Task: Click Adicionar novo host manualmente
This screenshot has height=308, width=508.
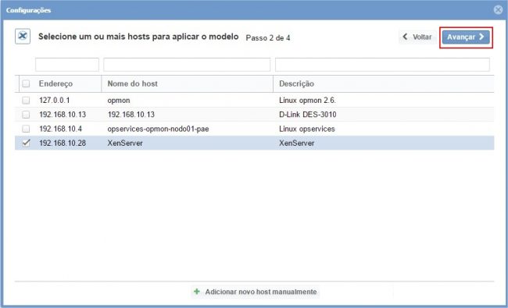Action: click(x=255, y=292)
